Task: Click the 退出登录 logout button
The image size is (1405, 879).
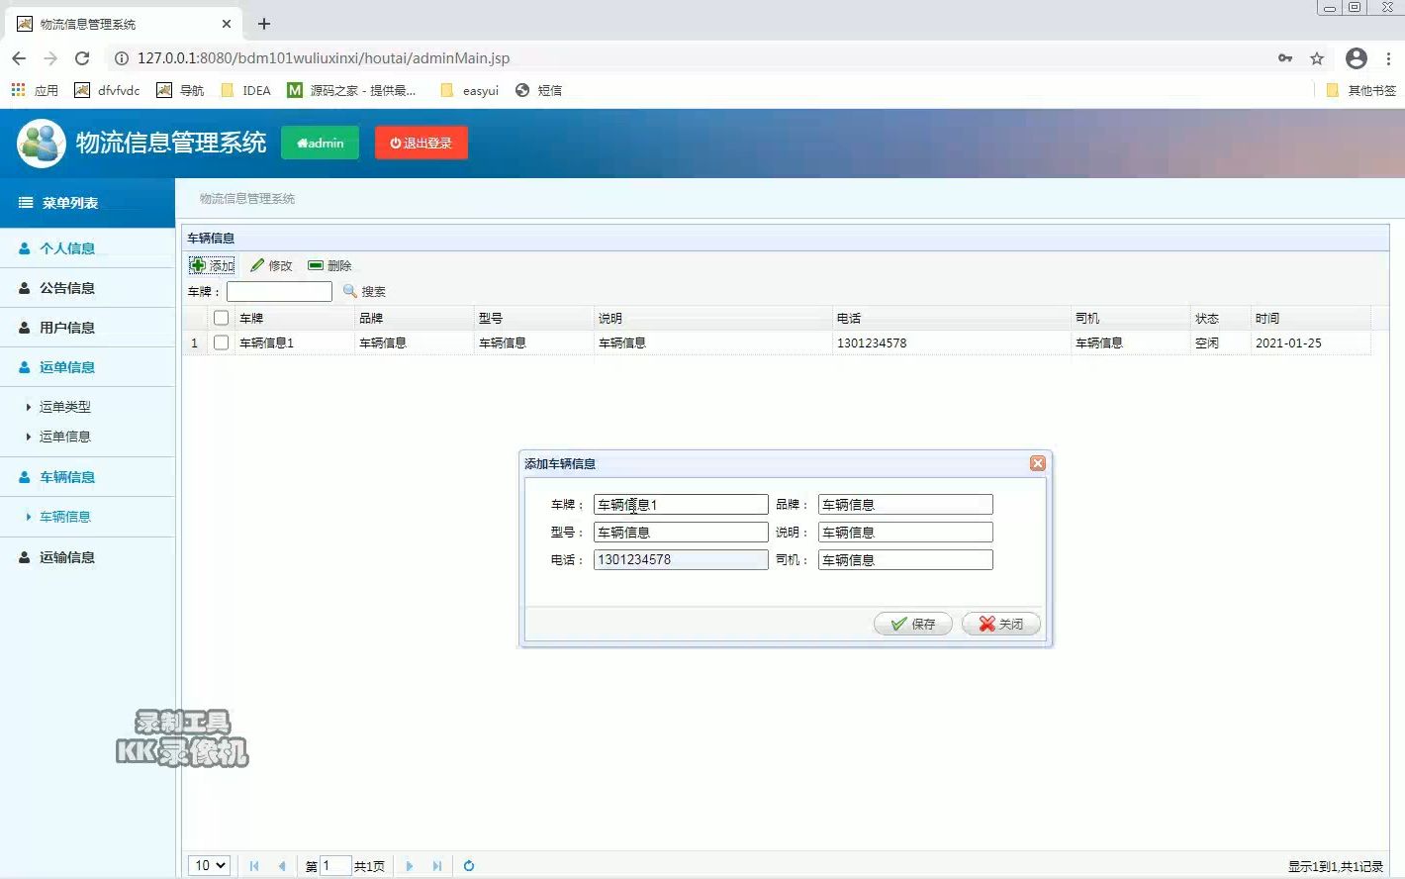Action: pyautogui.click(x=421, y=142)
